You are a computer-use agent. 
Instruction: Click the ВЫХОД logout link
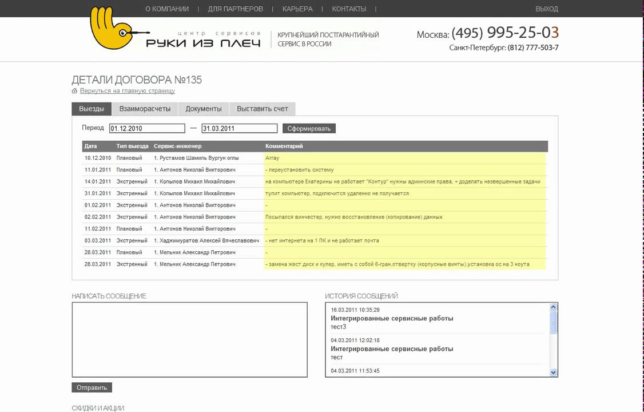tap(547, 9)
